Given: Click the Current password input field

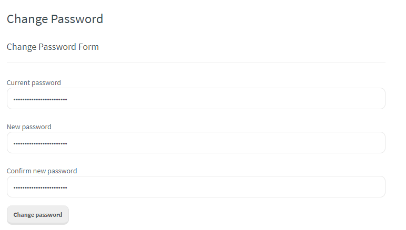Looking at the screenshot, I should pyautogui.click(x=196, y=99).
